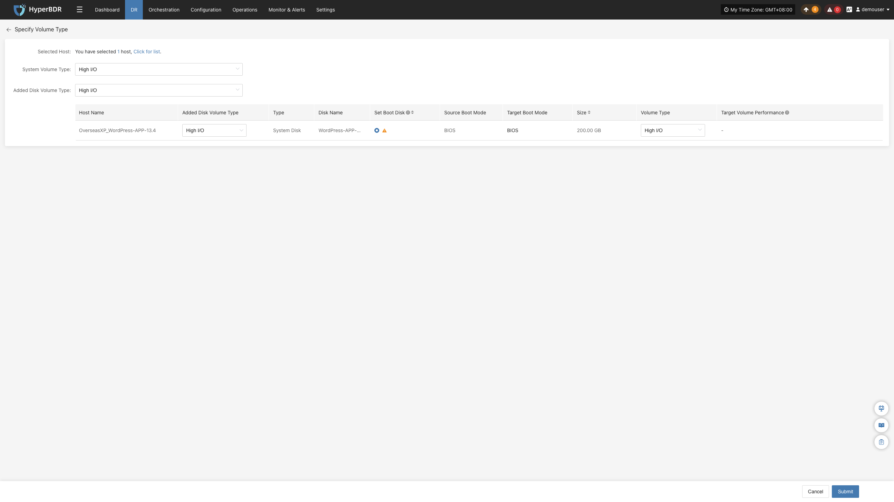Click the Source Boot Mode column header
Image resolution: width=894 pixels, height=502 pixels.
(x=465, y=113)
